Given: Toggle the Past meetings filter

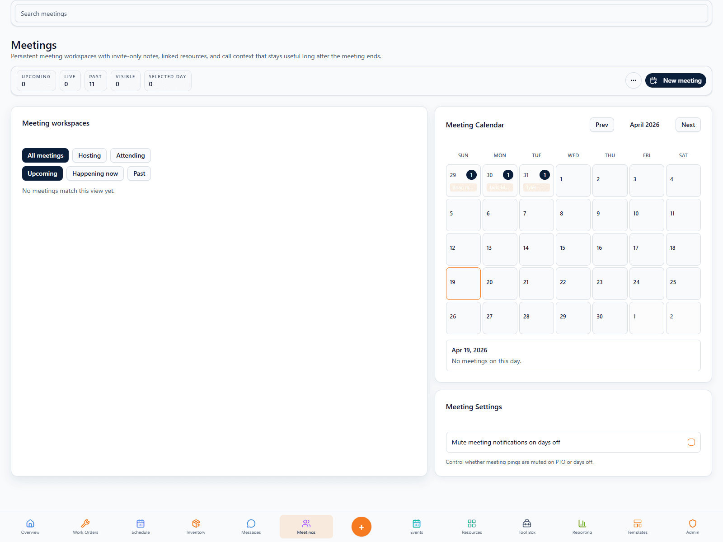Looking at the screenshot, I should [139, 173].
